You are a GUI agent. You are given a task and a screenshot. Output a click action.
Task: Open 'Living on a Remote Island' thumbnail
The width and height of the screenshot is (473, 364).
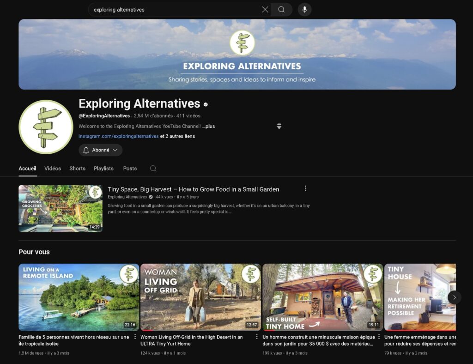tap(79, 297)
